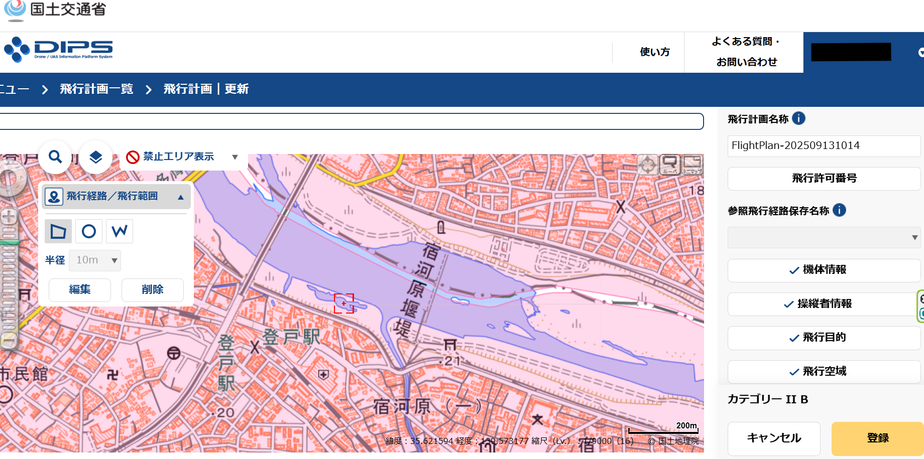
Task: Go to 飛行計画一覧 breadcrumb
Action: pos(96,89)
